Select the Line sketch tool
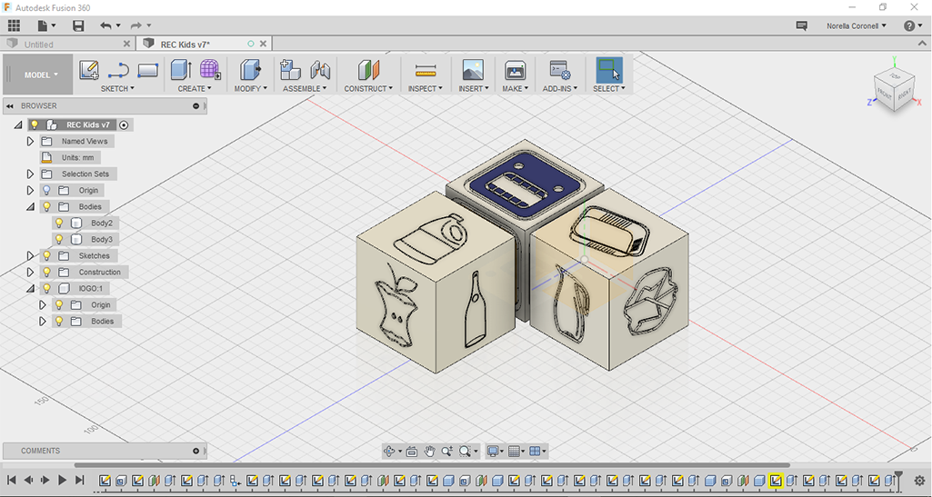 (x=118, y=70)
